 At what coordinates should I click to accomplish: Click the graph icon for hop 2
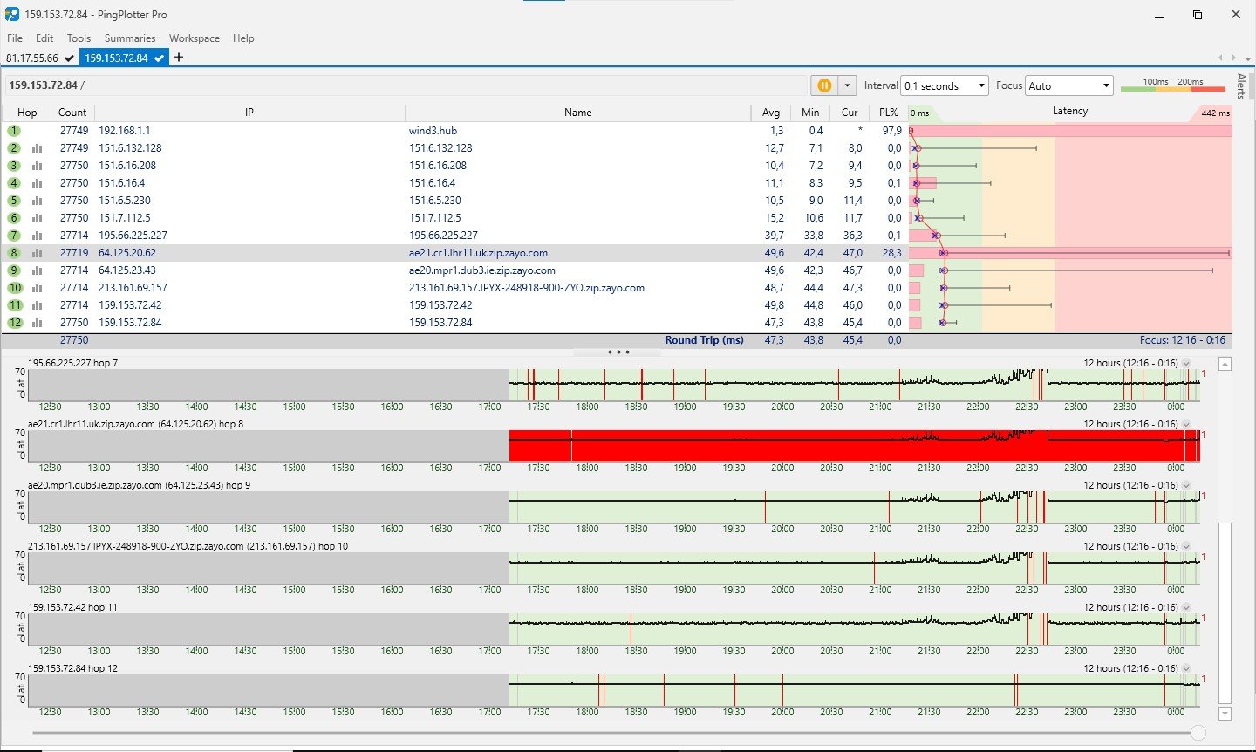(38, 148)
